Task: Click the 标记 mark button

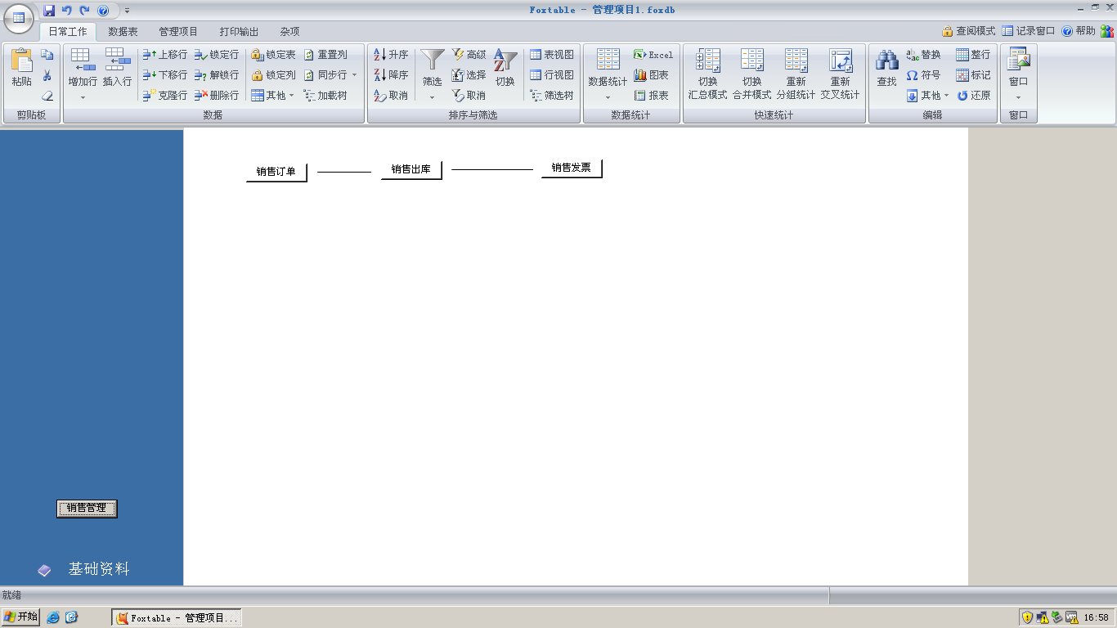Action: [x=974, y=75]
